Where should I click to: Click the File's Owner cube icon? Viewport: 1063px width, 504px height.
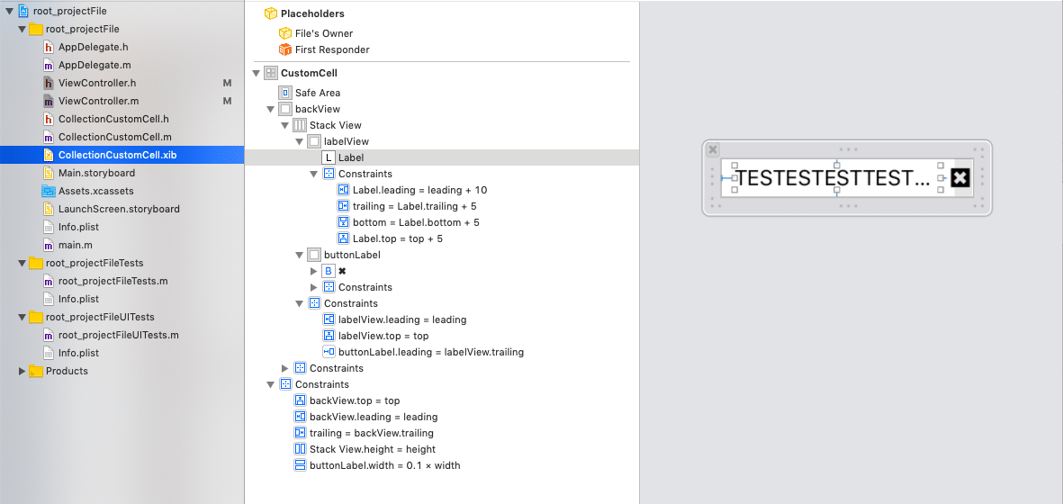point(285,33)
